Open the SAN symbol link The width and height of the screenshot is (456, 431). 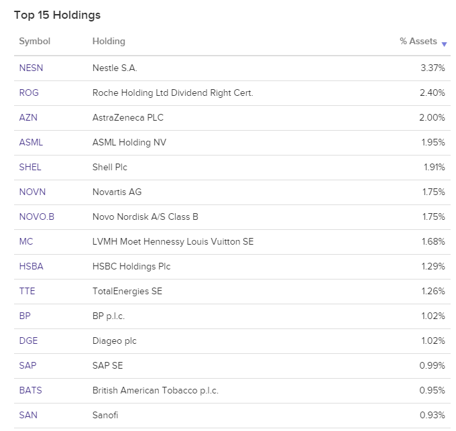[28, 415]
